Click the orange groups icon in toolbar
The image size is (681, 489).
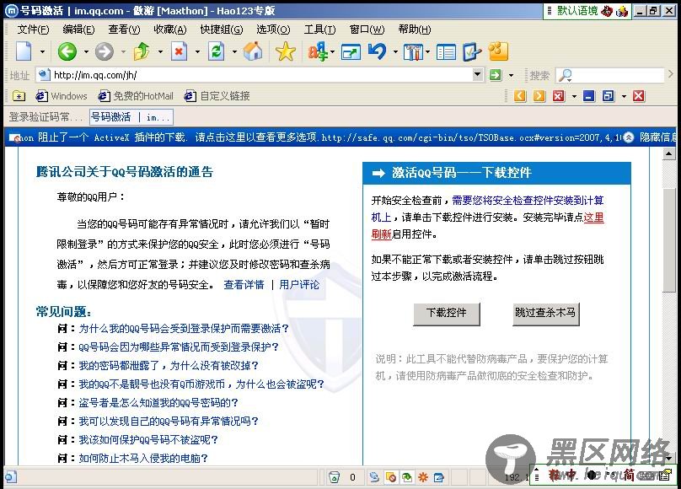point(498,51)
